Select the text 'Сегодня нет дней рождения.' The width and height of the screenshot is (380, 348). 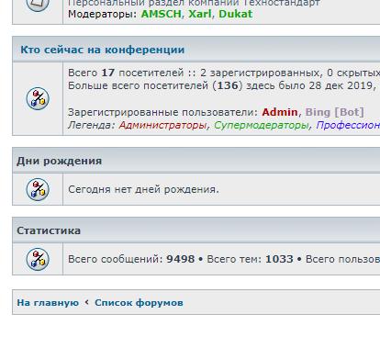click(x=143, y=189)
